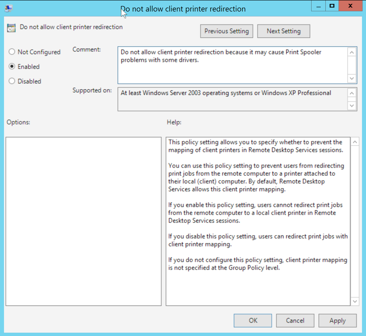The width and height of the screenshot is (366, 336).
Task: Apply the policy setting
Action: coord(337,321)
